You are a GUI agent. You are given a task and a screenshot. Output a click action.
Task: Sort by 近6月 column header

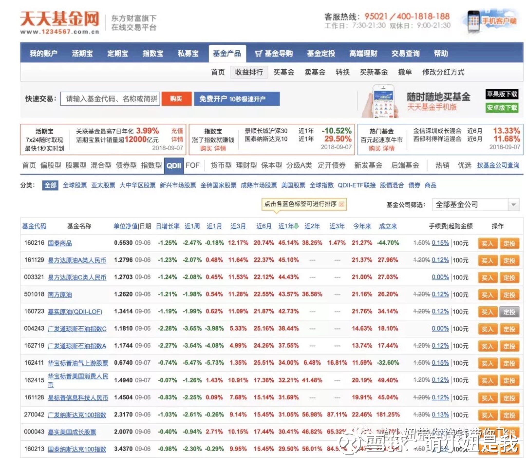(264, 226)
